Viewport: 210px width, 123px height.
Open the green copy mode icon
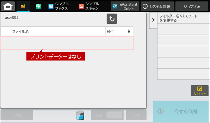pyautogui.click(x=38, y=6)
